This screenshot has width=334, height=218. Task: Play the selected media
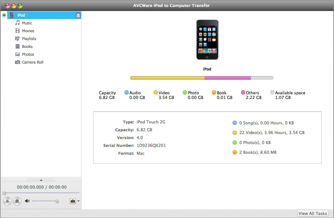(7, 201)
